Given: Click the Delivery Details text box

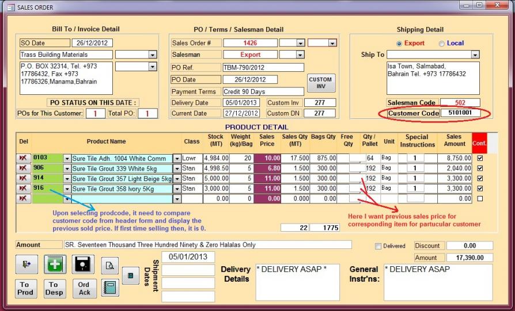Looking at the screenshot, I should tap(298, 282).
